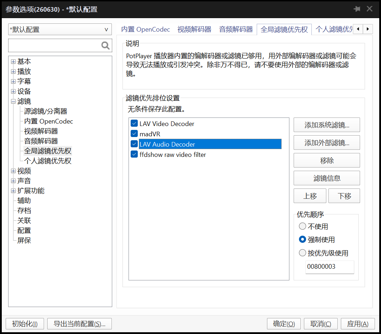Image resolution: width=381 pixels, height=334 pixels.
Task: Expand the 字幕 tree node
Action: point(13,81)
